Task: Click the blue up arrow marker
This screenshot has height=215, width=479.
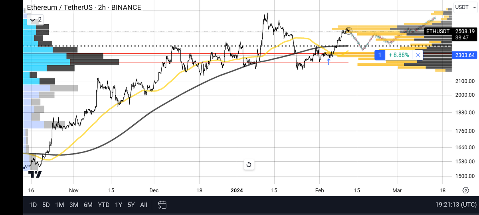Action: [329, 61]
